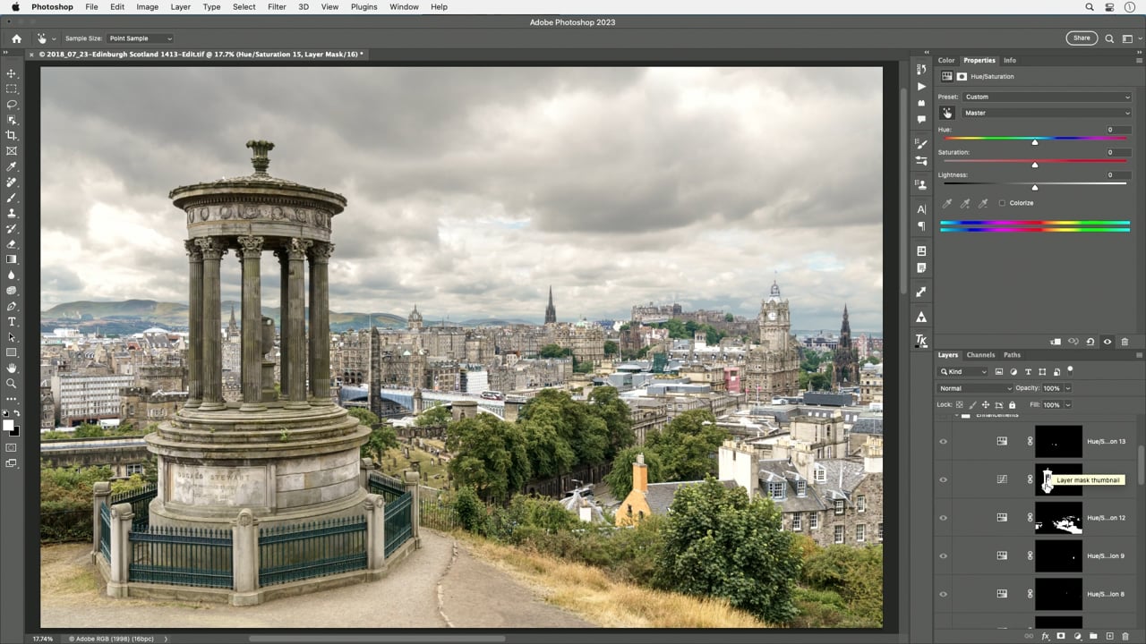The image size is (1146, 644).
Task: Open the Sample Size dropdown
Action: (141, 38)
